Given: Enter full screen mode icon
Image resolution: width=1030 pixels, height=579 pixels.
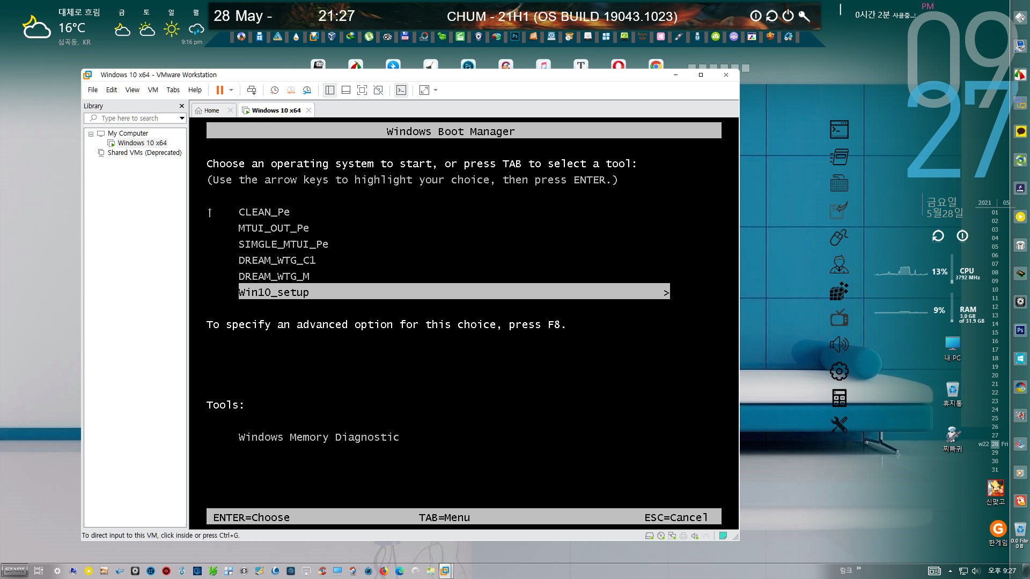Looking at the screenshot, I should pyautogui.click(x=362, y=90).
